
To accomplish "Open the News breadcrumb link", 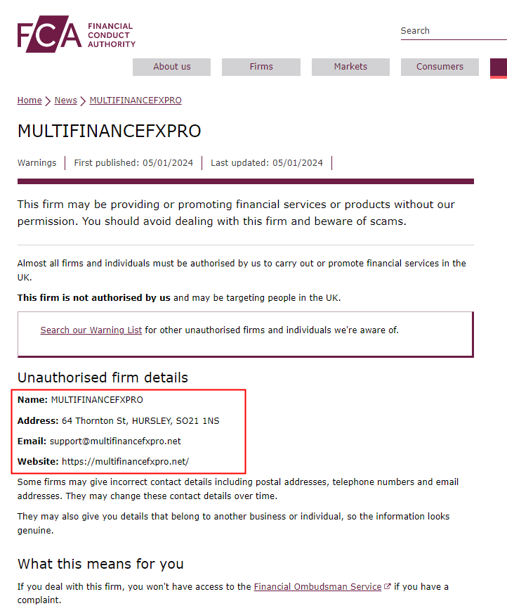I will coord(65,101).
